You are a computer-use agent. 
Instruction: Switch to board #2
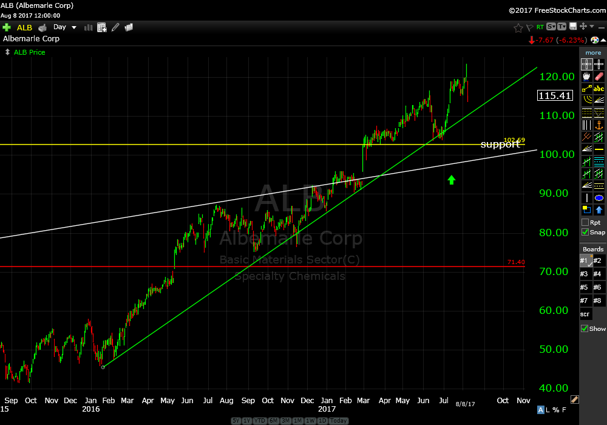point(599,260)
